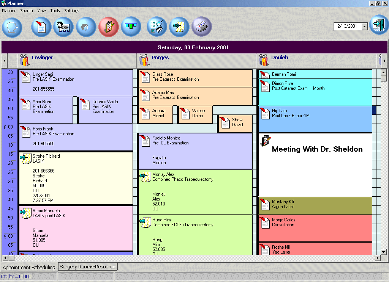
Task: Click the patient head profile toolbar icon
Action: coord(12,27)
